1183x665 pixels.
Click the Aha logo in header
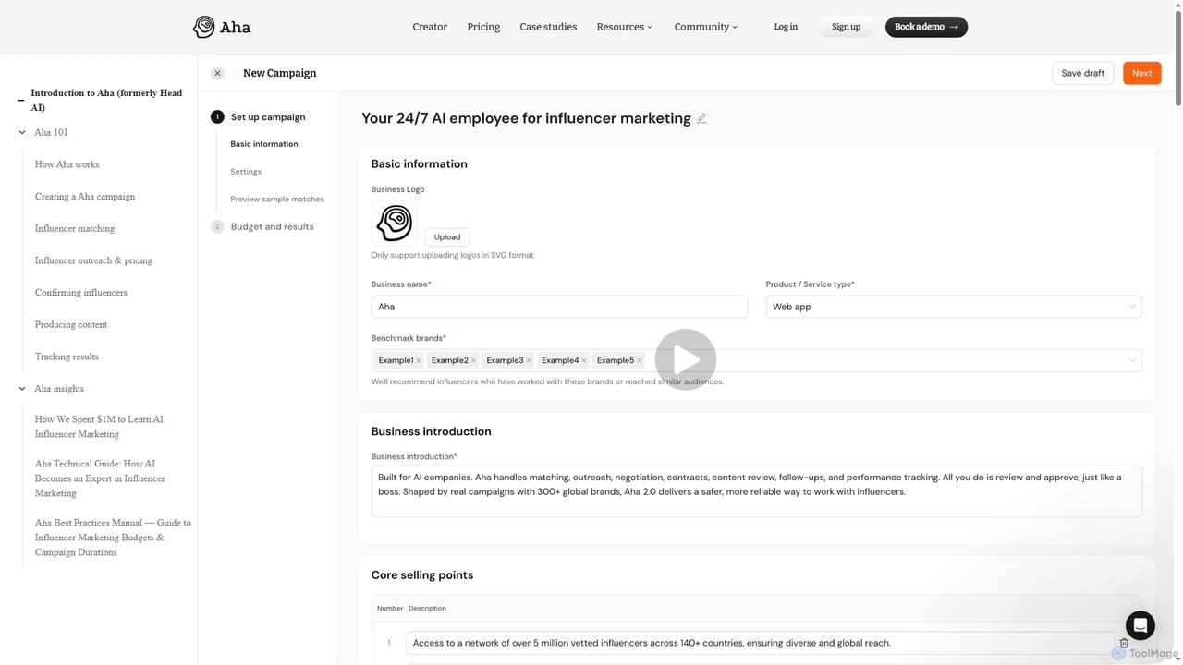222,27
